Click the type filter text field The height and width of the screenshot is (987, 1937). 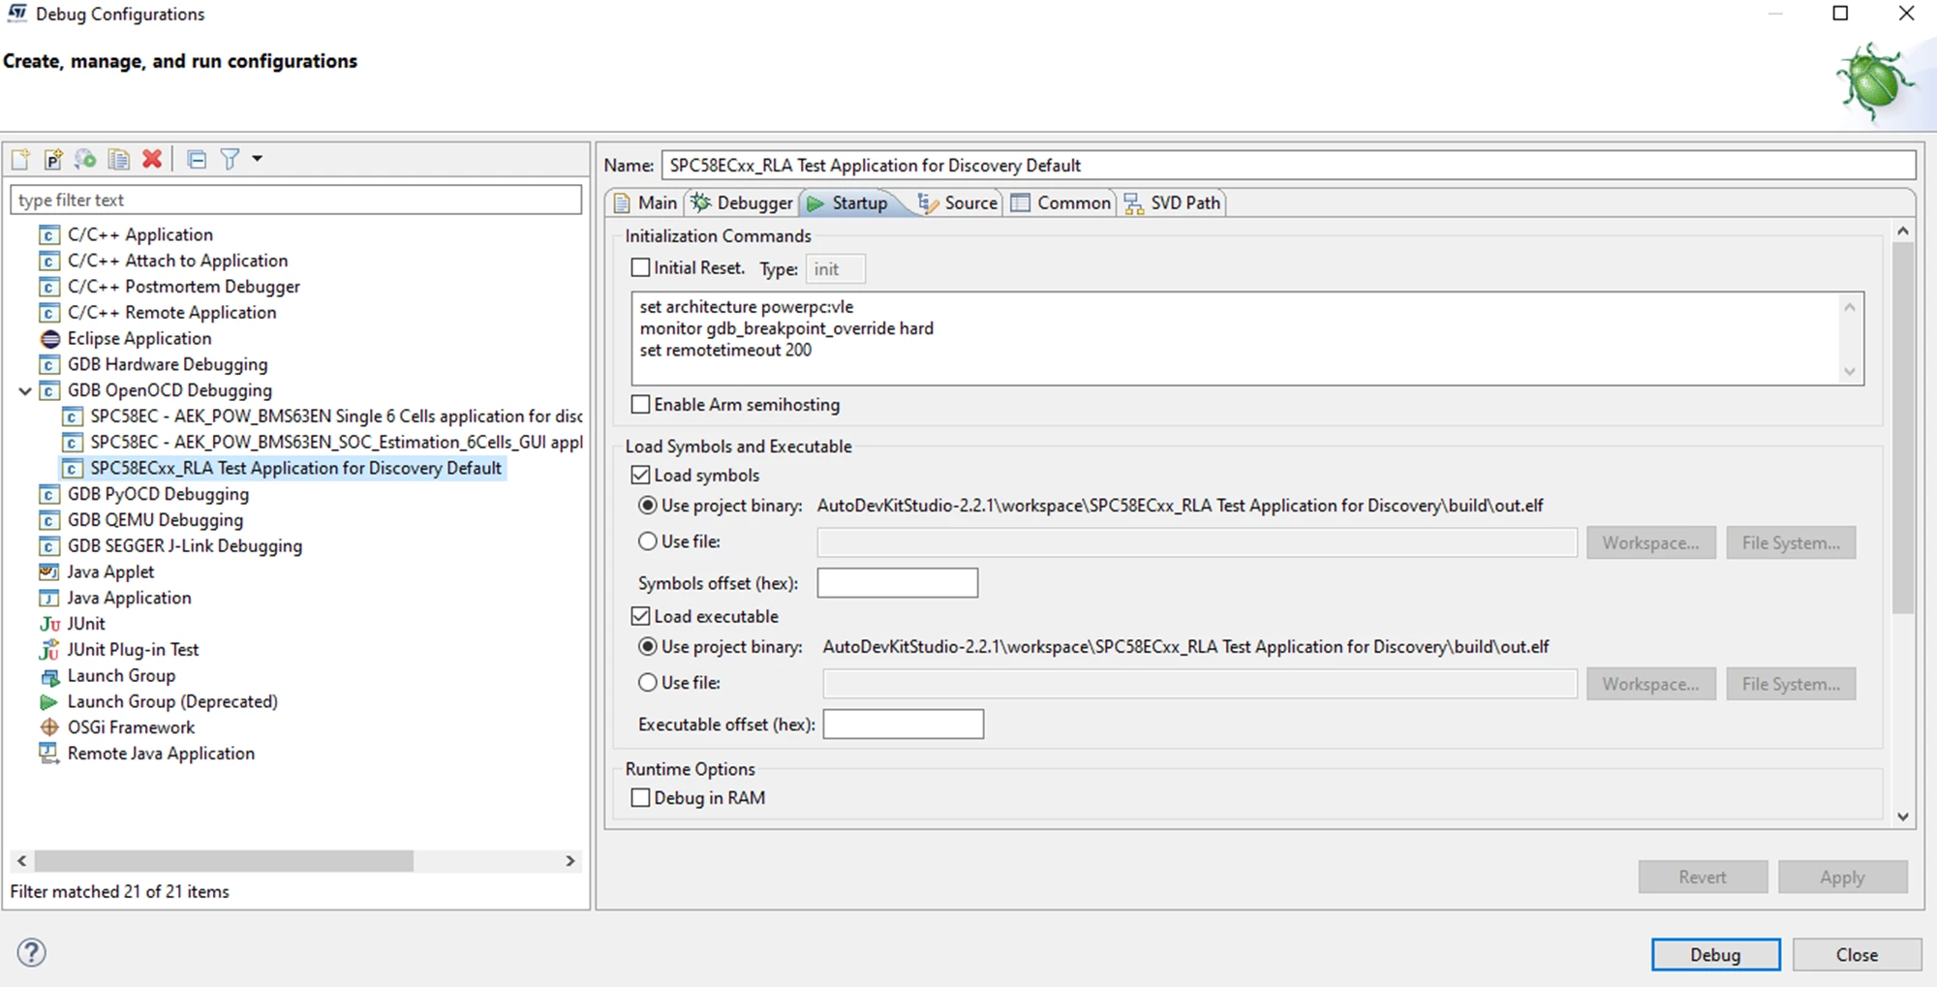tap(295, 200)
